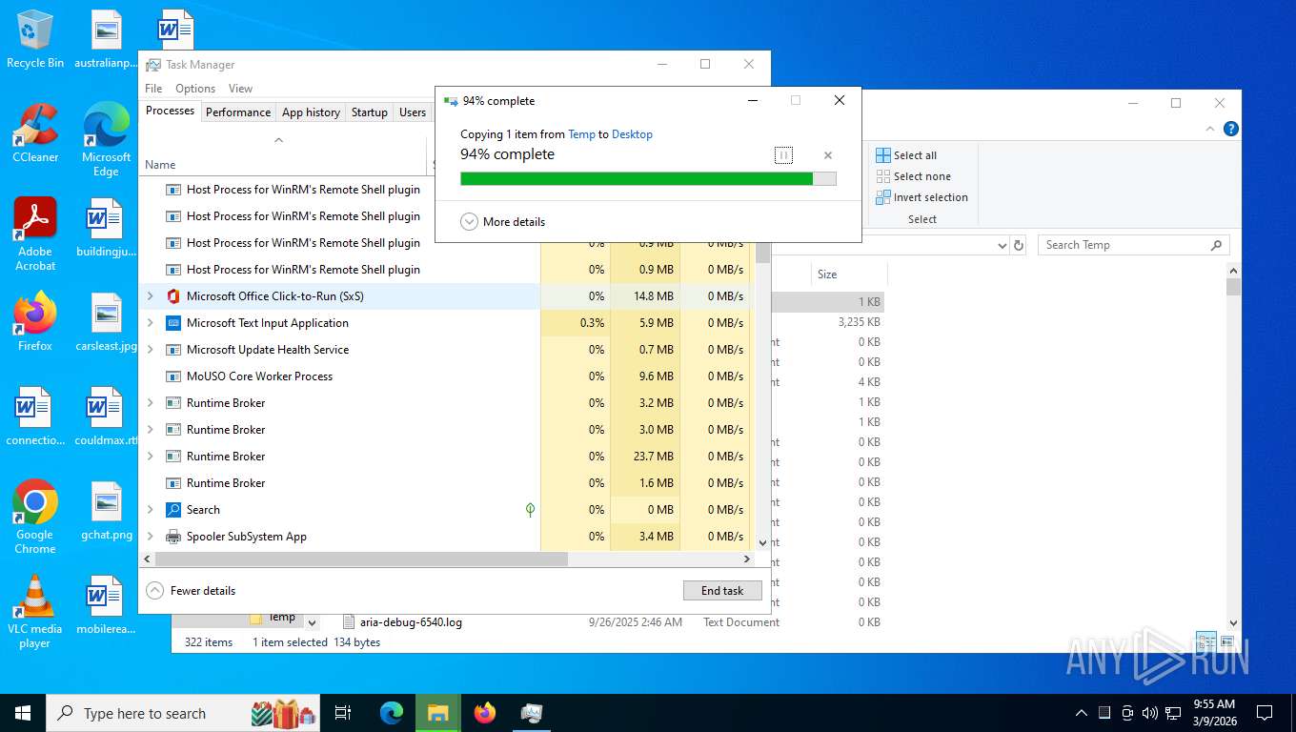The image size is (1296, 732).
Task: Switch to the Startup tab
Action: (x=370, y=112)
